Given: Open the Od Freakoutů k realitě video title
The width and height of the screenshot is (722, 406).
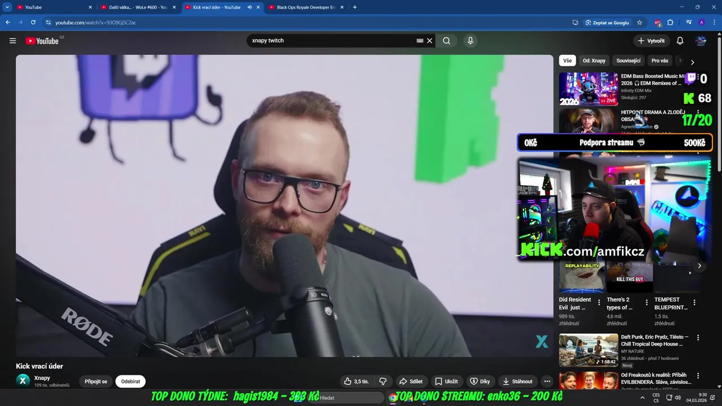Looking at the screenshot, I should [x=655, y=378].
